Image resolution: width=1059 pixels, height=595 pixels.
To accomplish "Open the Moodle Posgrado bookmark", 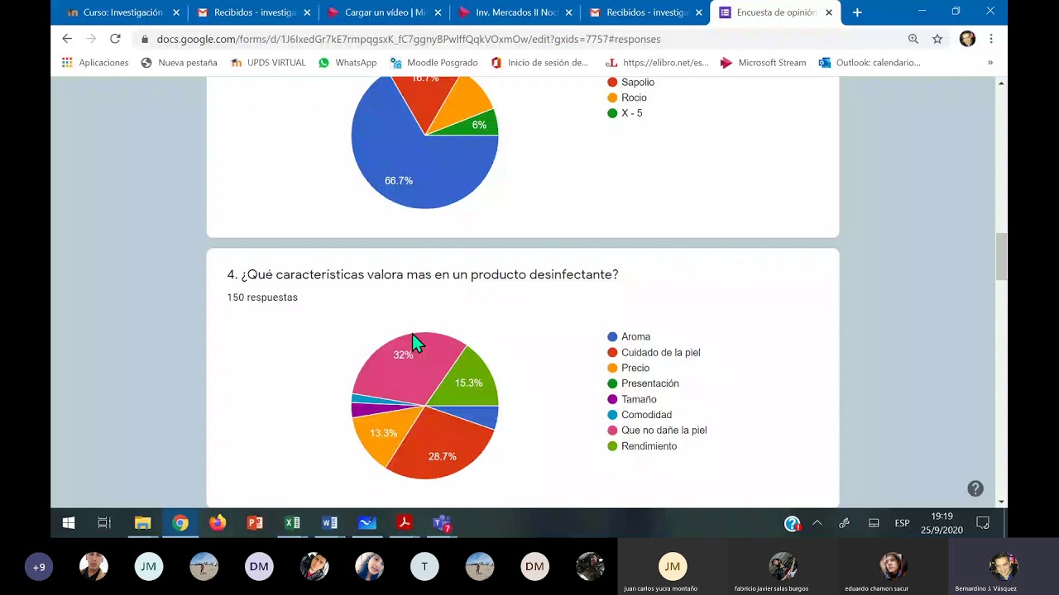I will click(x=434, y=63).
